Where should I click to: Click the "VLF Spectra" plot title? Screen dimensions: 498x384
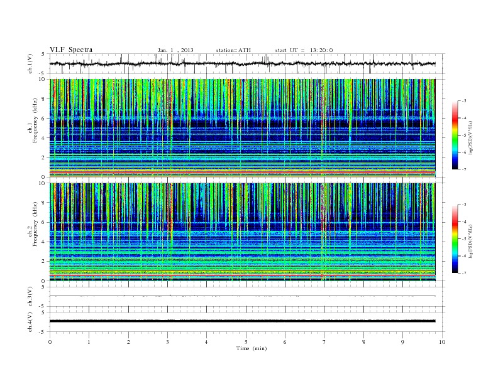[x=71, y=50]
